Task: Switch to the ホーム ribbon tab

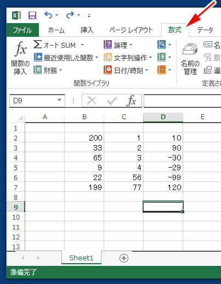Action: pos(56,30)
